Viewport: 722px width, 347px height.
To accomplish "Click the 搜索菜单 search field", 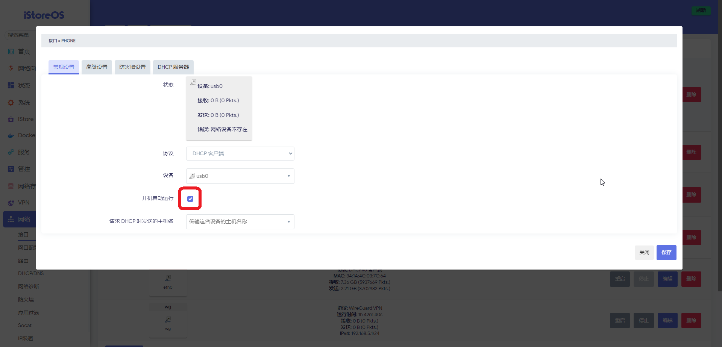I will (19, 35).
